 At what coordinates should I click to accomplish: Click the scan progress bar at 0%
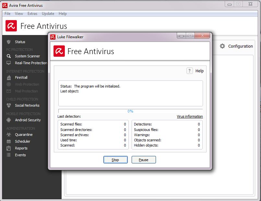point(130,111)
